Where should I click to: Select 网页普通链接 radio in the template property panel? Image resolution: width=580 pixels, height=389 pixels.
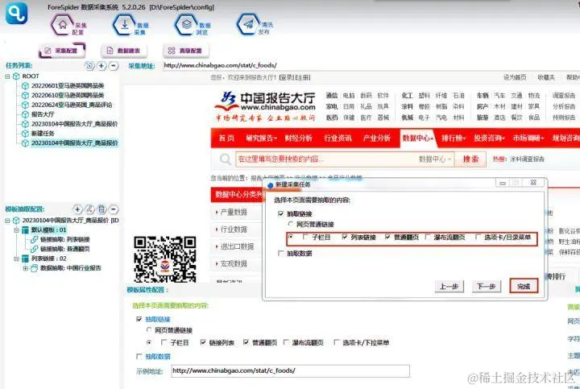pyautogui.click(x=149, y=330)
